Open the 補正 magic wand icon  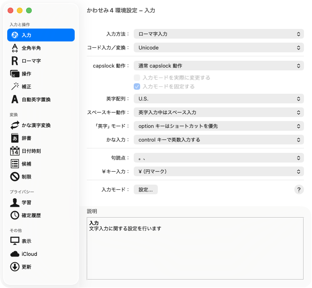pos(15,86)
